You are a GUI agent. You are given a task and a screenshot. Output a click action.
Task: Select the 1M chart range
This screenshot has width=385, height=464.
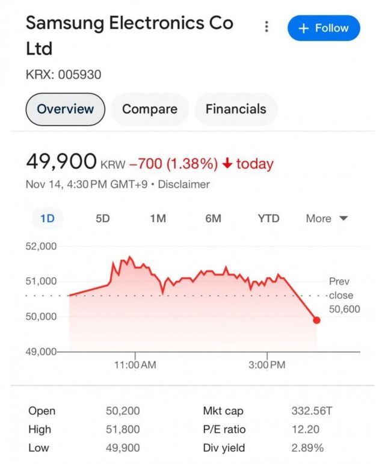click(x=158, y=219)
